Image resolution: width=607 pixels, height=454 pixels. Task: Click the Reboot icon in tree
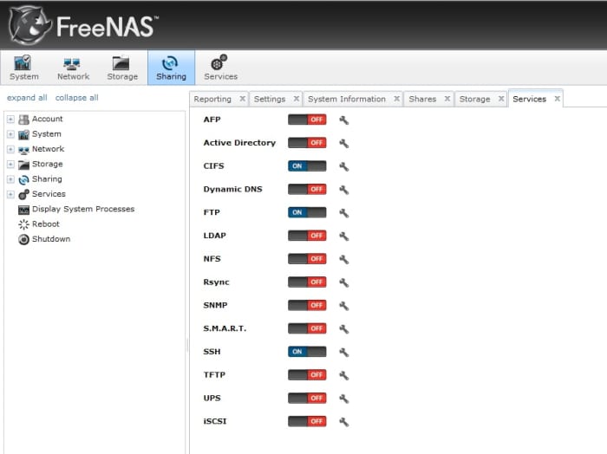(23, 224)
